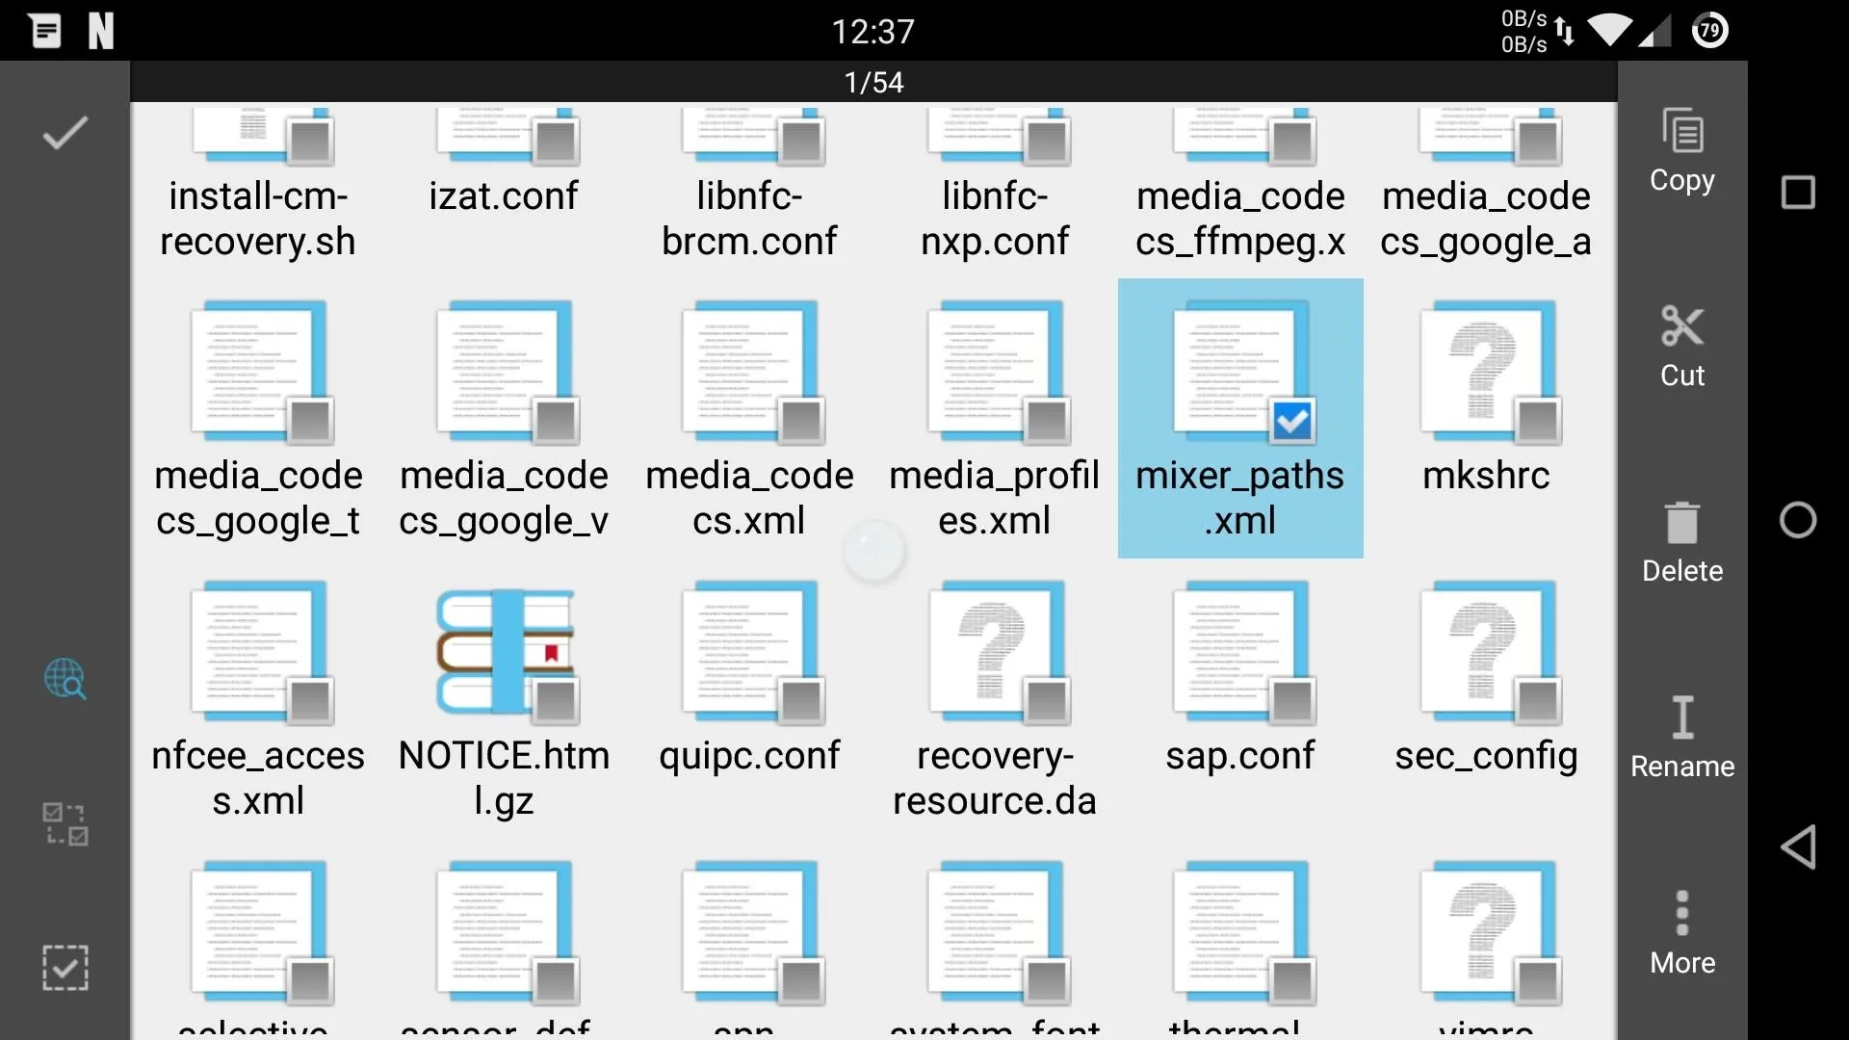Tap the libnfc-nxp.conf file name
1849x1040 pixels.
point(995,219)
